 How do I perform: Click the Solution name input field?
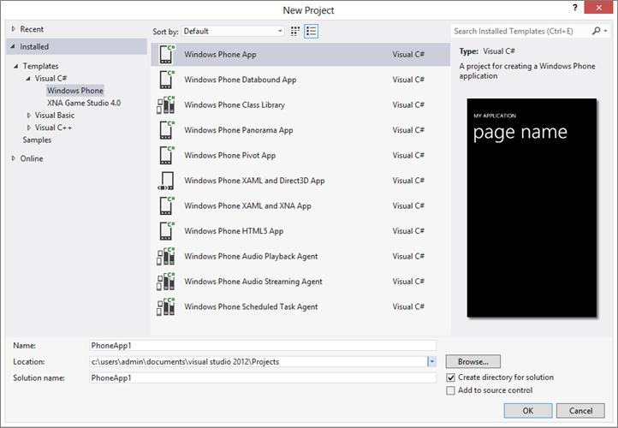[x=263, y=377]
